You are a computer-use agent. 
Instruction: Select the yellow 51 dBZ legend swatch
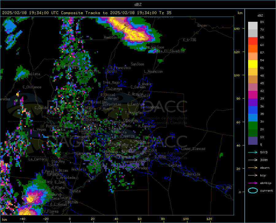tap(253, 64)
